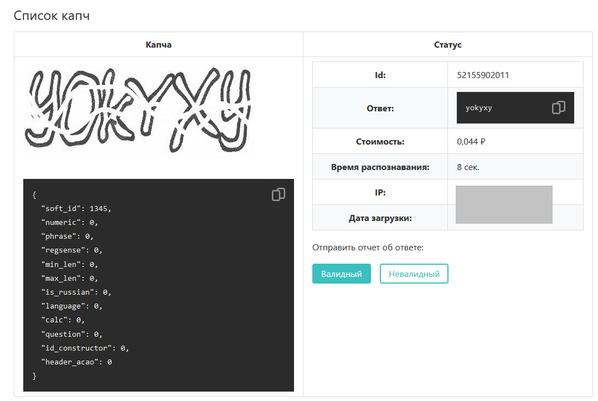The image size is (598, 401).
Task: Click the soft_id line in JSON
Action: [x=76, y=209]
